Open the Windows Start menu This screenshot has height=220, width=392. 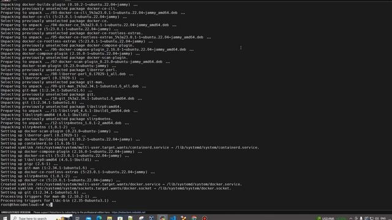5,218
